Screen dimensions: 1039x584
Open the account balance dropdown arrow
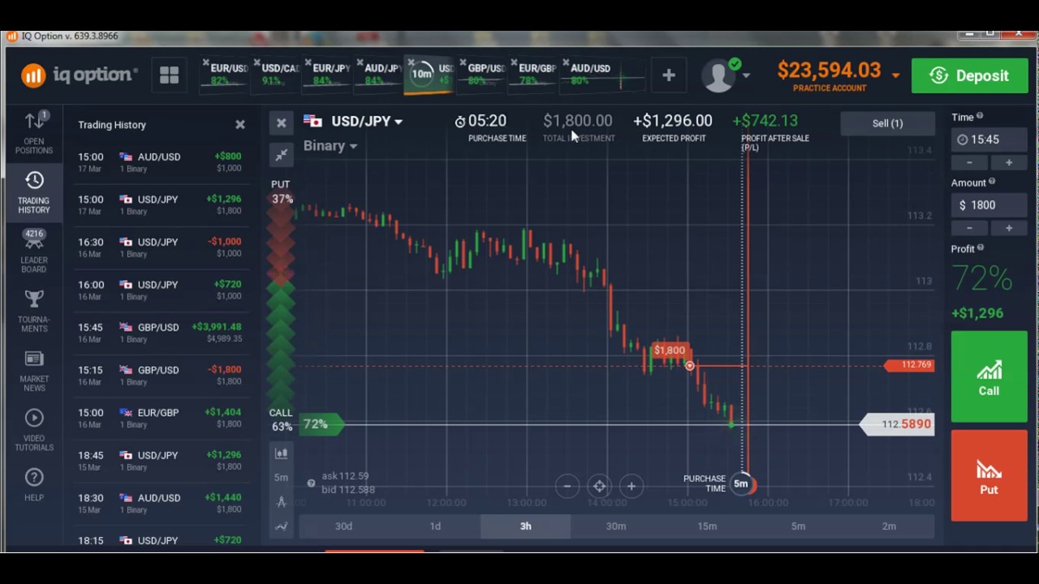(895, 75)
